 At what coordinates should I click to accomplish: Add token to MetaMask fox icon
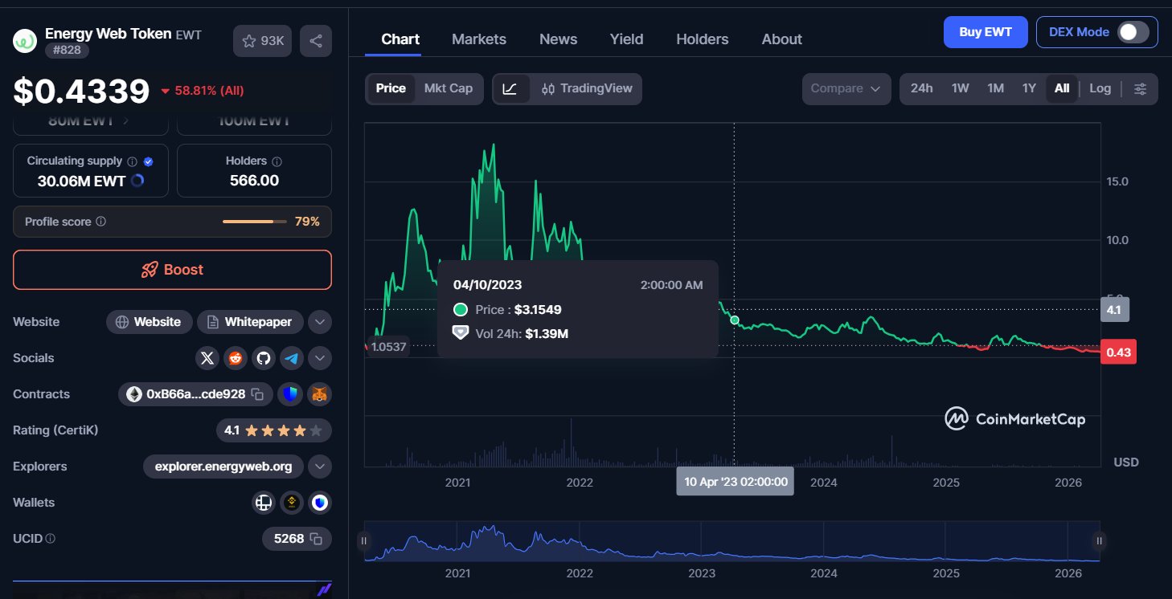click(320, 394)
